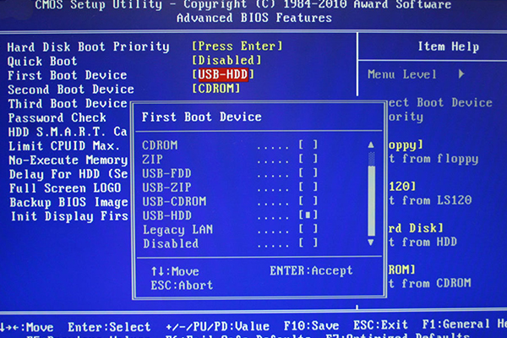Select the Password Check setting
507x338 pixels.
[57, 117]
